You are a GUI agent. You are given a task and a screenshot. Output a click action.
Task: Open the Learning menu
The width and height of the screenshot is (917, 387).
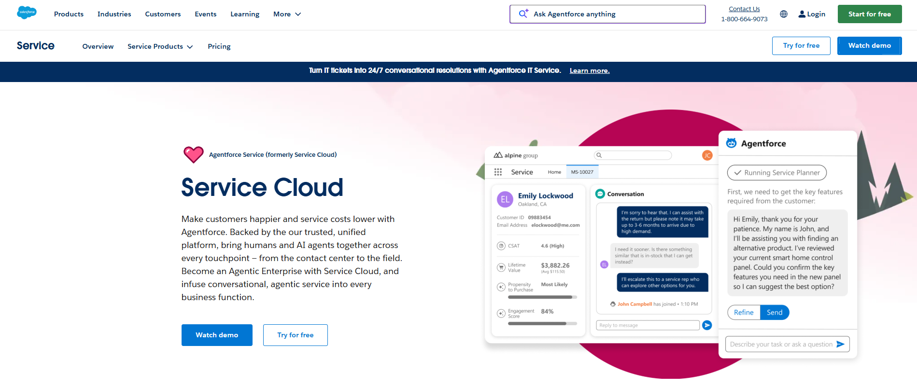pos(245,14)
